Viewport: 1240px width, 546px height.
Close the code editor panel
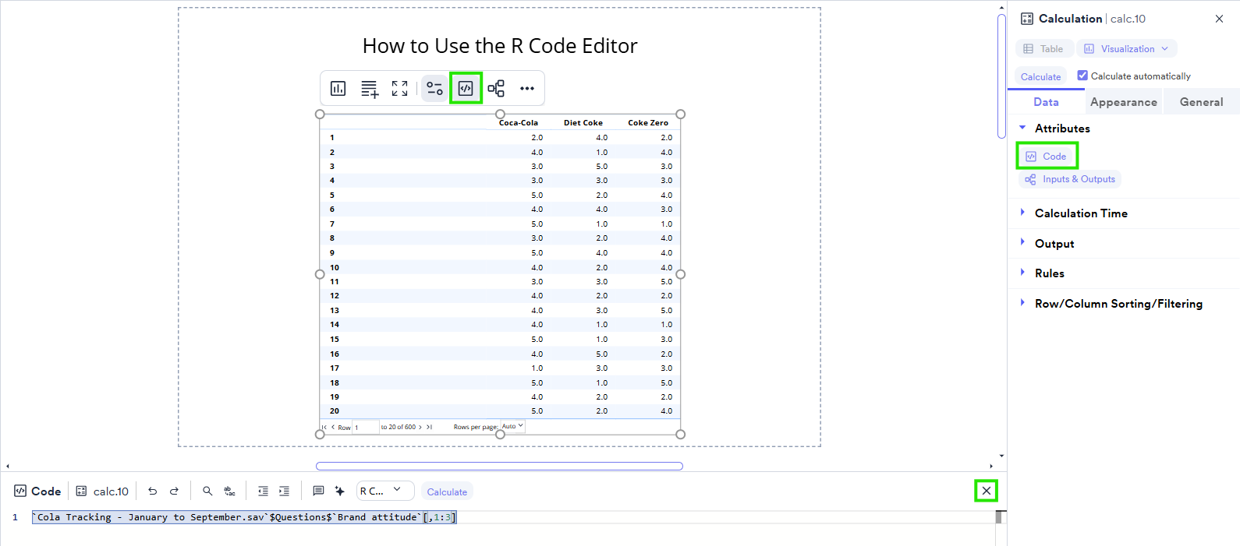pos(987,491)
